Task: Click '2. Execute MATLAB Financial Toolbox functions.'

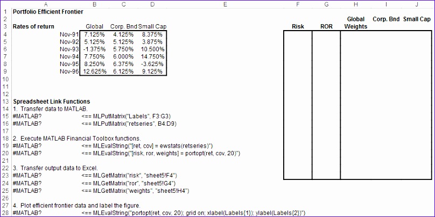Action: click(77, 139)
